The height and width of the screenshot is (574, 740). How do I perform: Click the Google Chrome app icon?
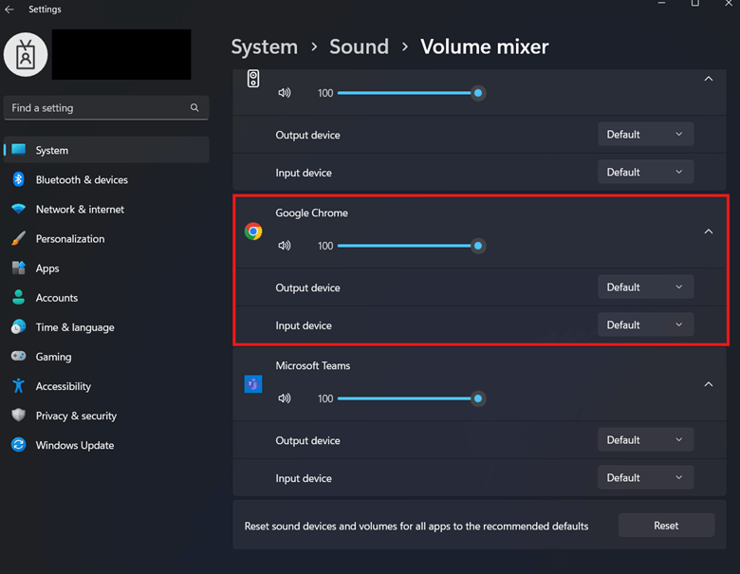pos(253,231)
